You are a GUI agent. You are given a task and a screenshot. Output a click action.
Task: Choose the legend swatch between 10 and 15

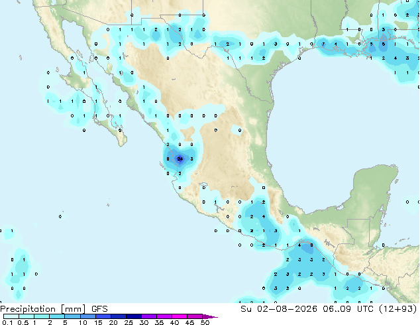pyautogui.click(x=88, y=316)
